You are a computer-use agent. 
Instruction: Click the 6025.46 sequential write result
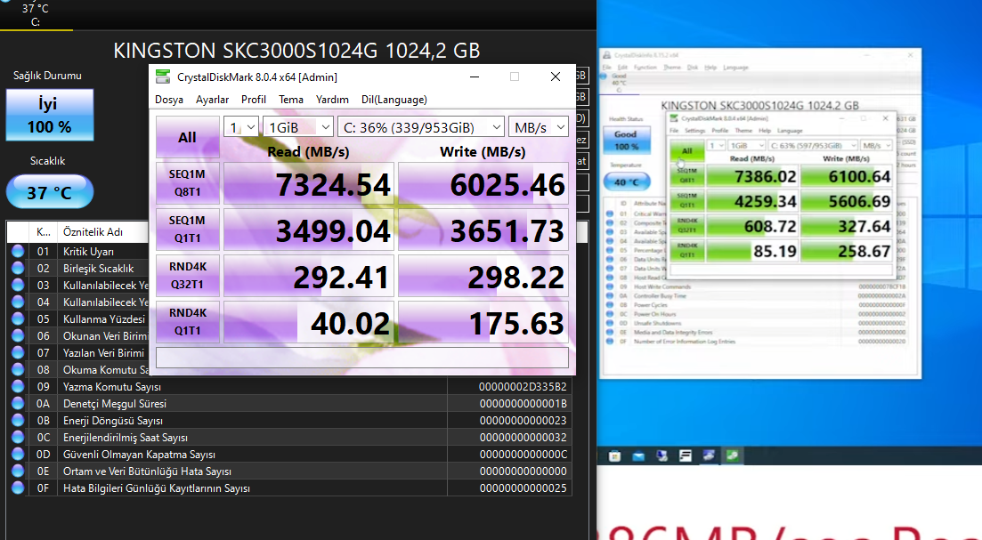tap(483, 184)
